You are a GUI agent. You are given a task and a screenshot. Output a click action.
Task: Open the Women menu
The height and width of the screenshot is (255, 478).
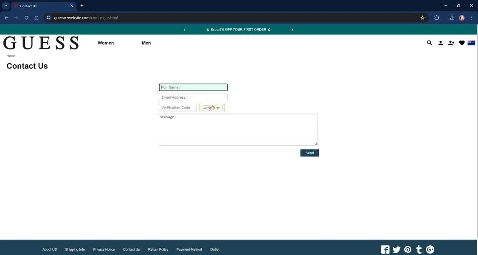click(106, 43)
